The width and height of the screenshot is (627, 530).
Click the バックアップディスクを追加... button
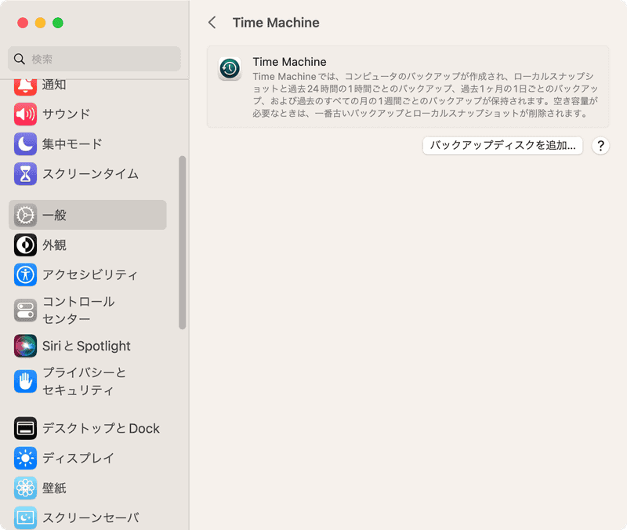(502, 145)
